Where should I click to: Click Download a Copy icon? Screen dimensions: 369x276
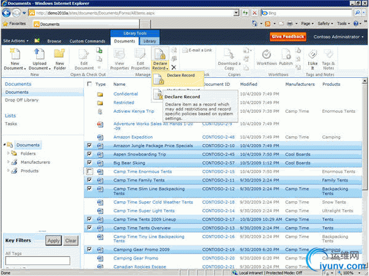229,54
